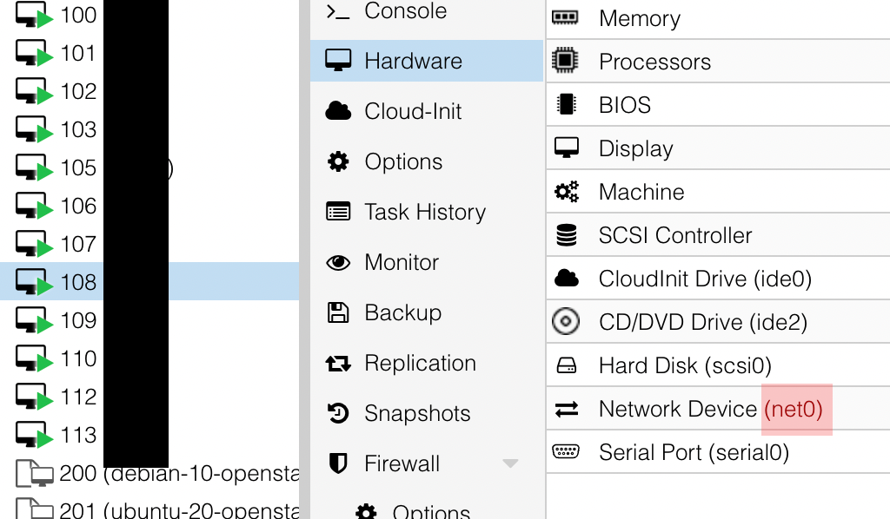Click the Network Device arrows icon
The height and width of the screenshot is (519, 890).
566,409
